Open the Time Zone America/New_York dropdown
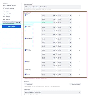The width and height of the screenshot is (107, 96). (52, 92)
